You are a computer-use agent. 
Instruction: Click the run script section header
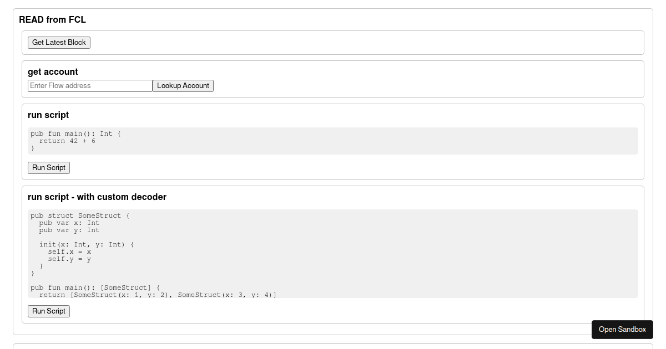click(48, 115)
